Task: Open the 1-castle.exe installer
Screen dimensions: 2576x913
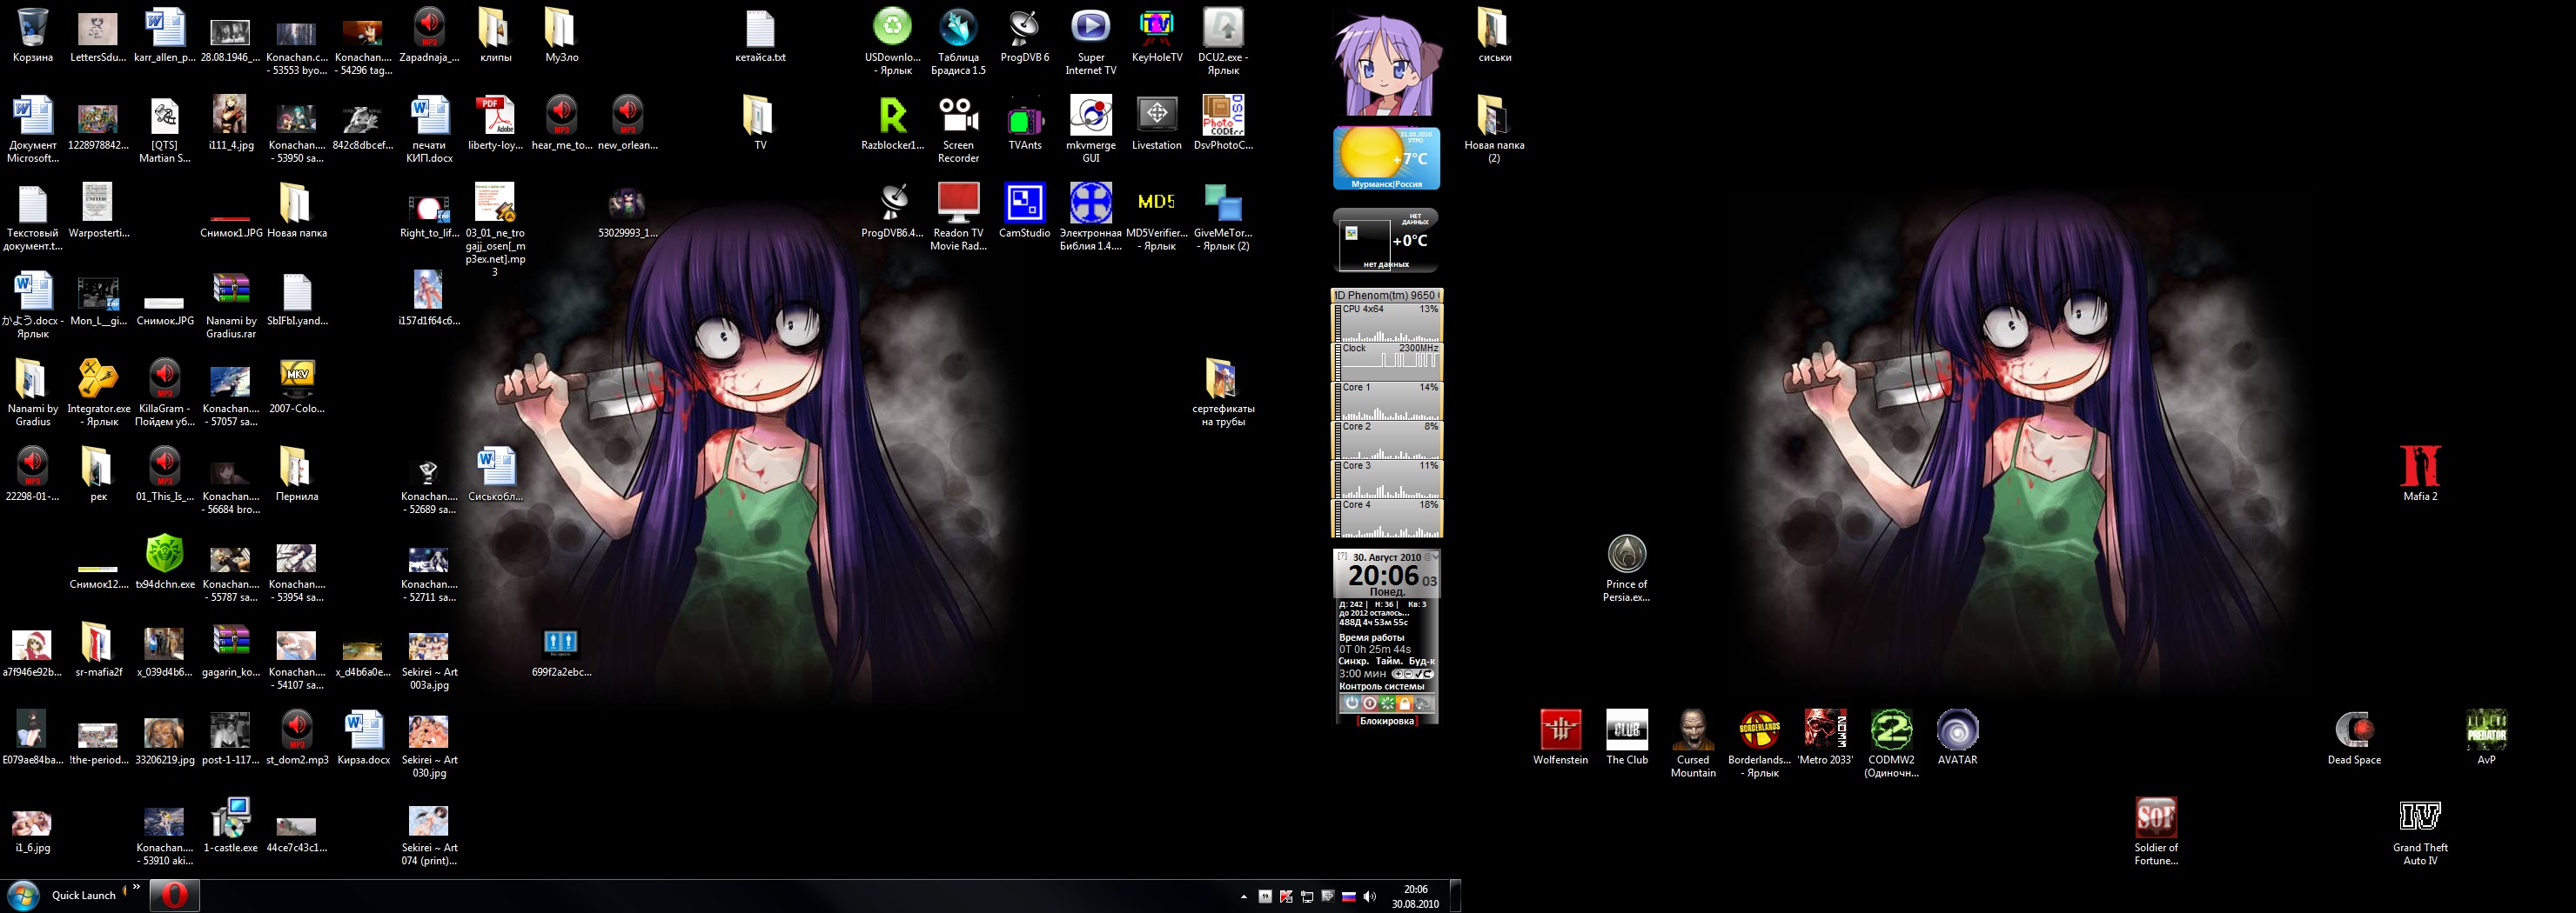Action: point(230,825)
